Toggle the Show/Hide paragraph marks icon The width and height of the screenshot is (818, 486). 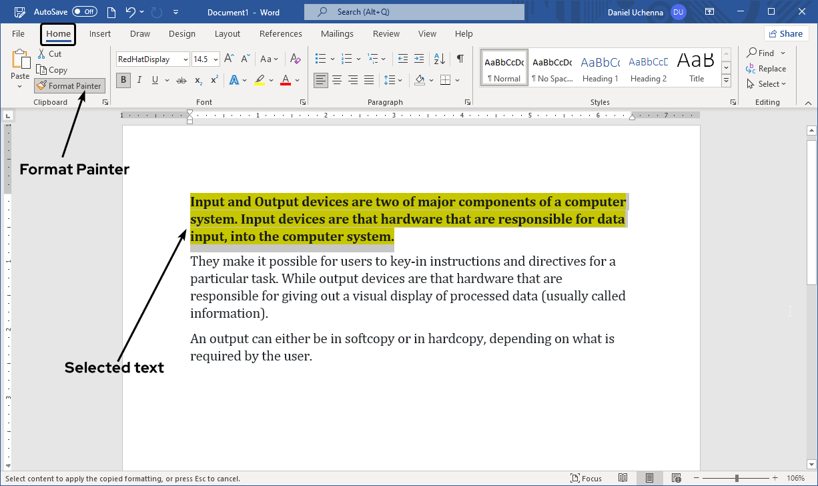(459, 59)
